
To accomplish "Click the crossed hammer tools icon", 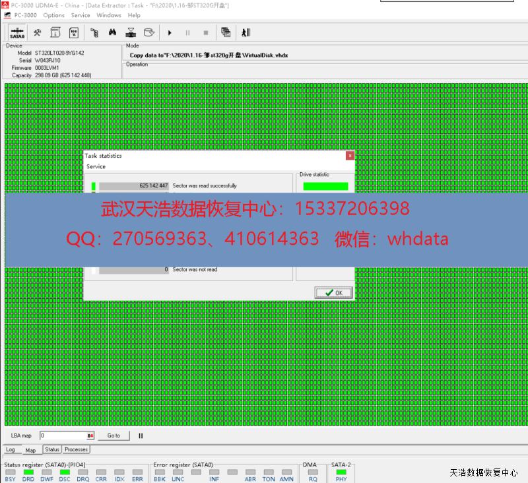I will (38, 32).
